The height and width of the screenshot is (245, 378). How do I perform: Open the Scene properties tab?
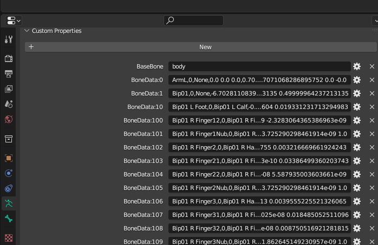[x=9, y=104]
